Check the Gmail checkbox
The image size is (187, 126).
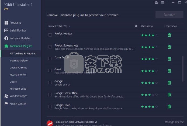50,71
